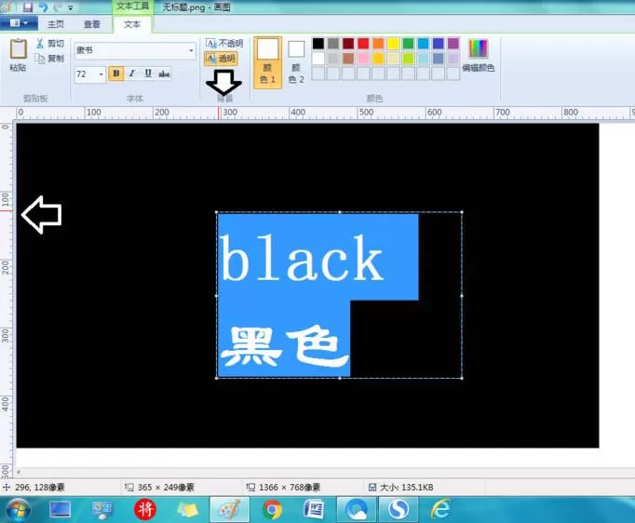This screenshot has height=523, width=635.
Task: Toggle Italic text formatting
Action: (131, 74)
